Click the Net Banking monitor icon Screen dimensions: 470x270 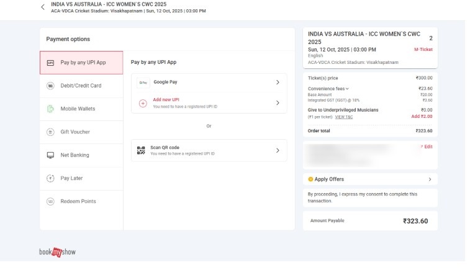click(x=50, y=155)
